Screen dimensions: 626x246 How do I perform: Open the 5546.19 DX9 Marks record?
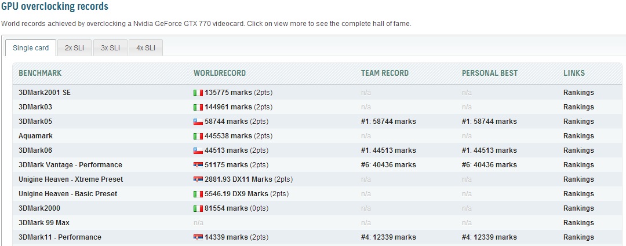pyautogui.click(x=236, y=194)
